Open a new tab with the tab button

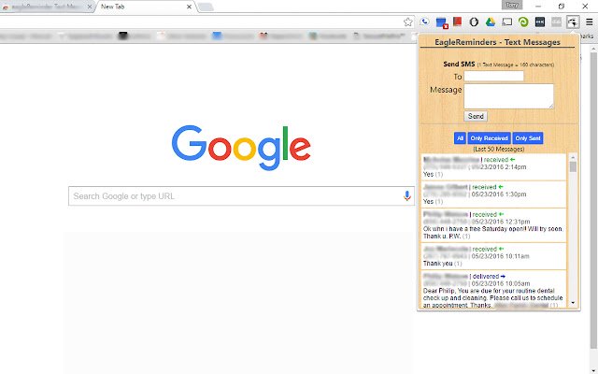pos(206,7)
